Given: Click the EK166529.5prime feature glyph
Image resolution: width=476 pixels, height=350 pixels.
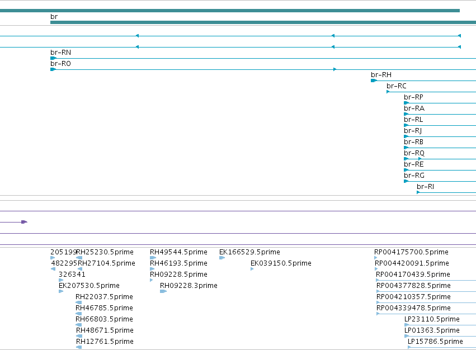Looking at the screenshot, I should coord(222,258).
